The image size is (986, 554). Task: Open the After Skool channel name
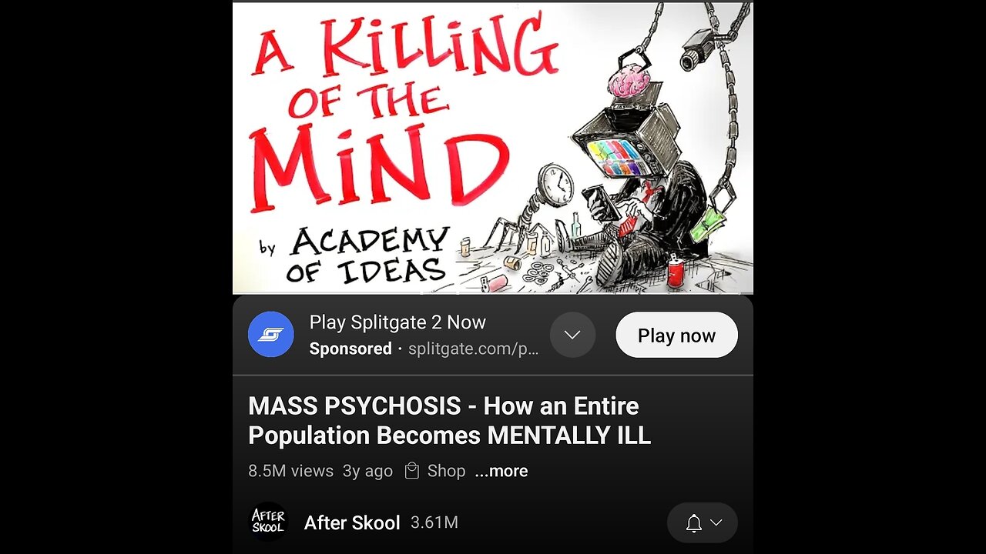352,522
